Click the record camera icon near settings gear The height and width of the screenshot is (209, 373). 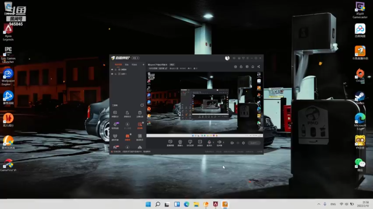[232, 143]
